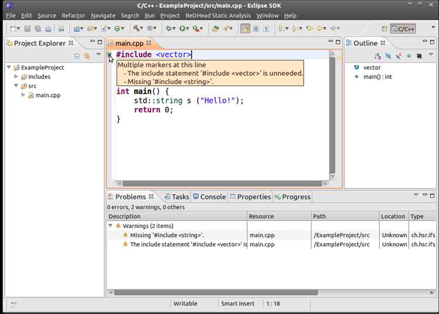
Task: Click the C/C++ perspective button
Action: (403, 29)
